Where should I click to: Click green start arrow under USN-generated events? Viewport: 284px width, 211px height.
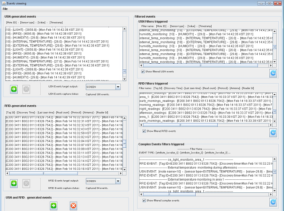point(14,89)
